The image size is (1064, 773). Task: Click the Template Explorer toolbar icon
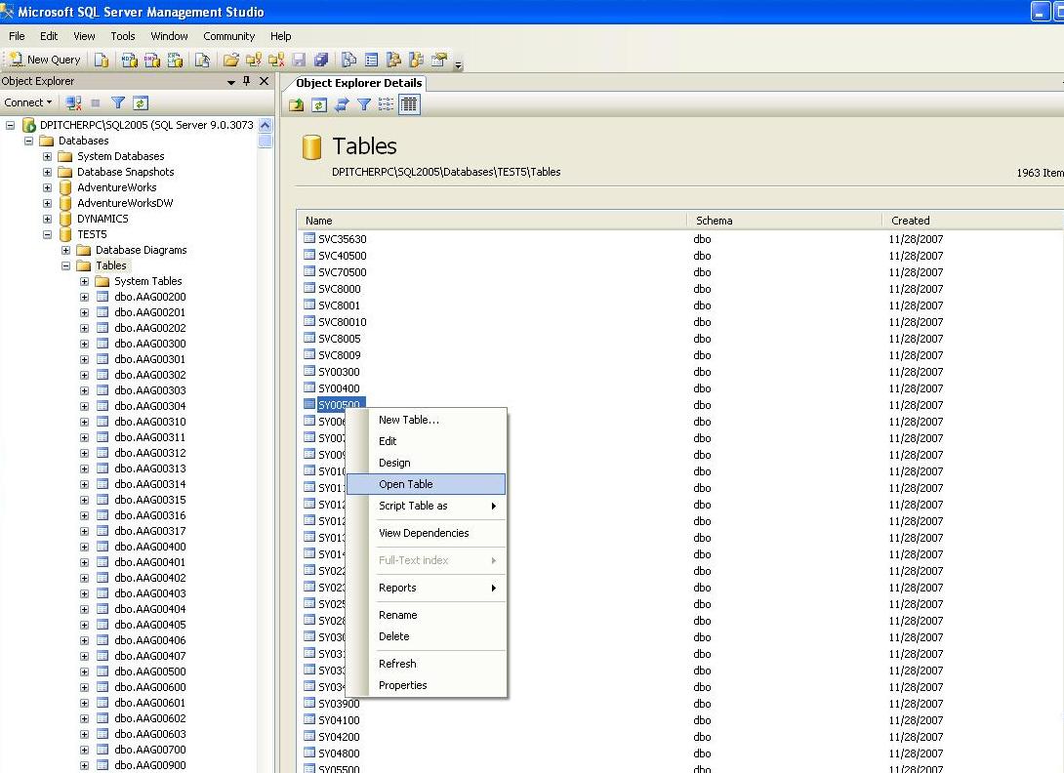tap(417, 60)
